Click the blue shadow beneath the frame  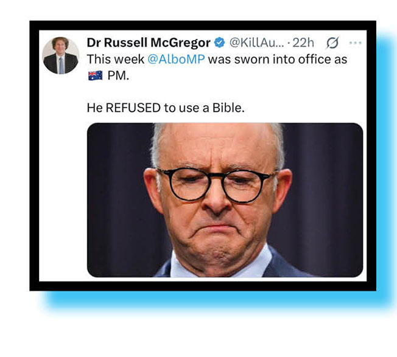tap(218, 301)
